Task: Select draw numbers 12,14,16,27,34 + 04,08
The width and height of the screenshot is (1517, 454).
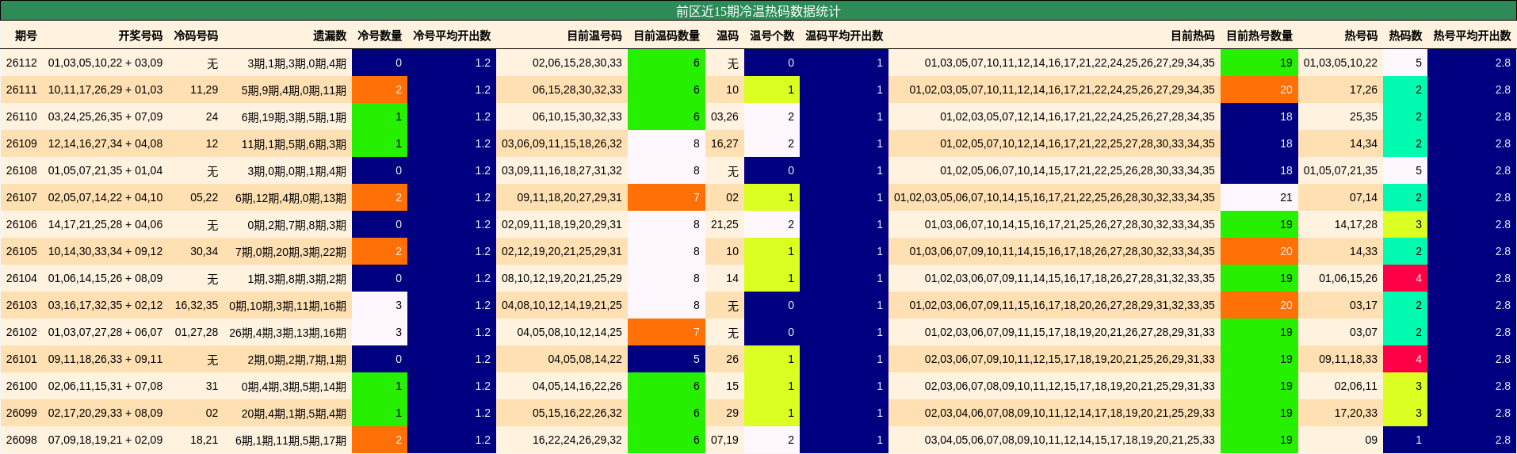Action: point(105,143)
